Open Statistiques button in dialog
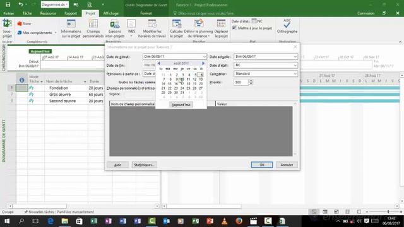Screen dimensions: 404x227 [144, 165]
